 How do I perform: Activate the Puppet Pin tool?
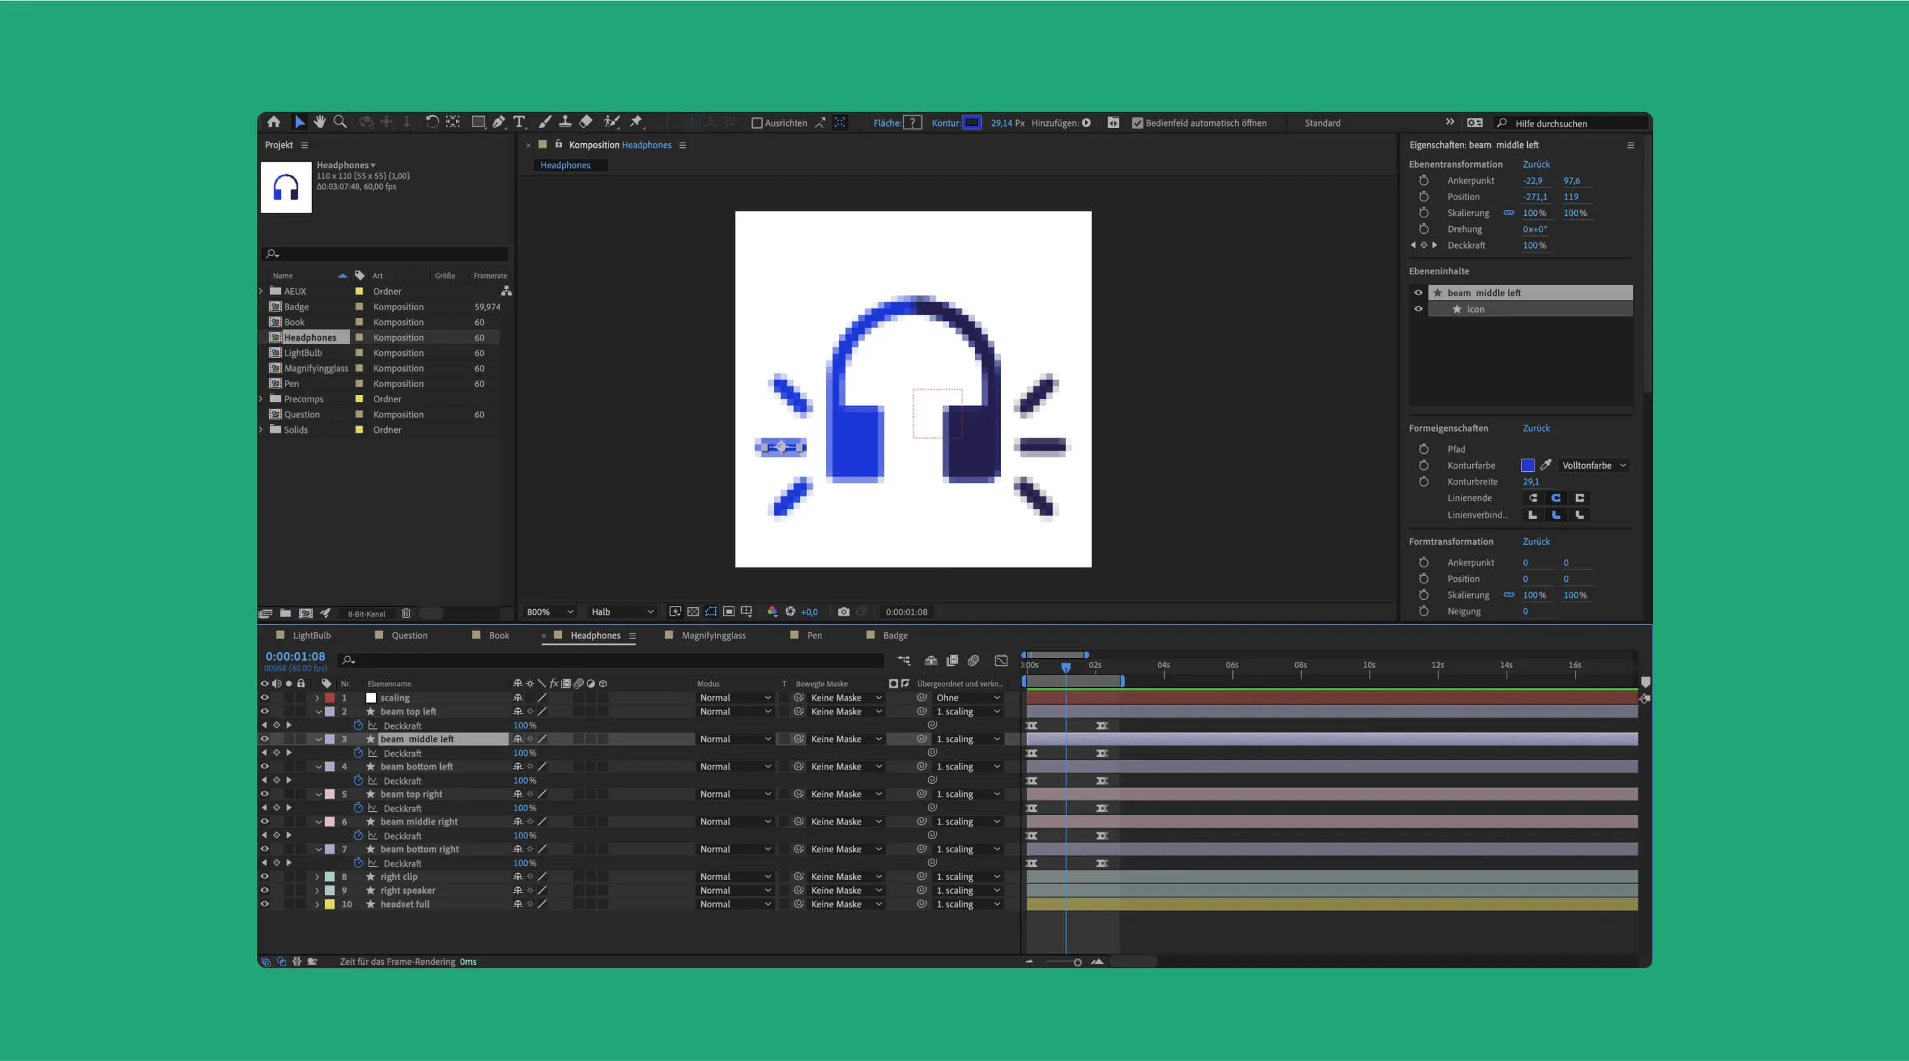636,122
